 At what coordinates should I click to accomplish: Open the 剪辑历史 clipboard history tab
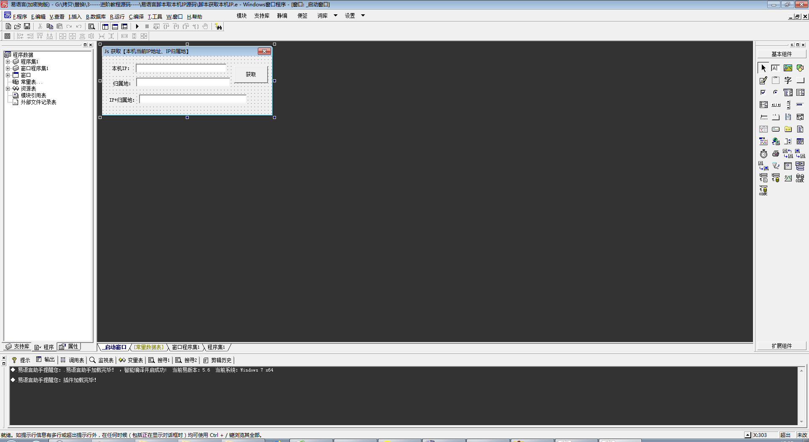coord(217,360)
